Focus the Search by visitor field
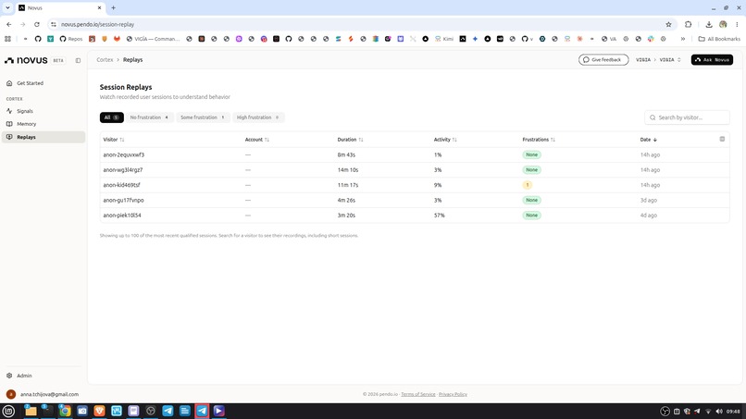 [687, 117]
